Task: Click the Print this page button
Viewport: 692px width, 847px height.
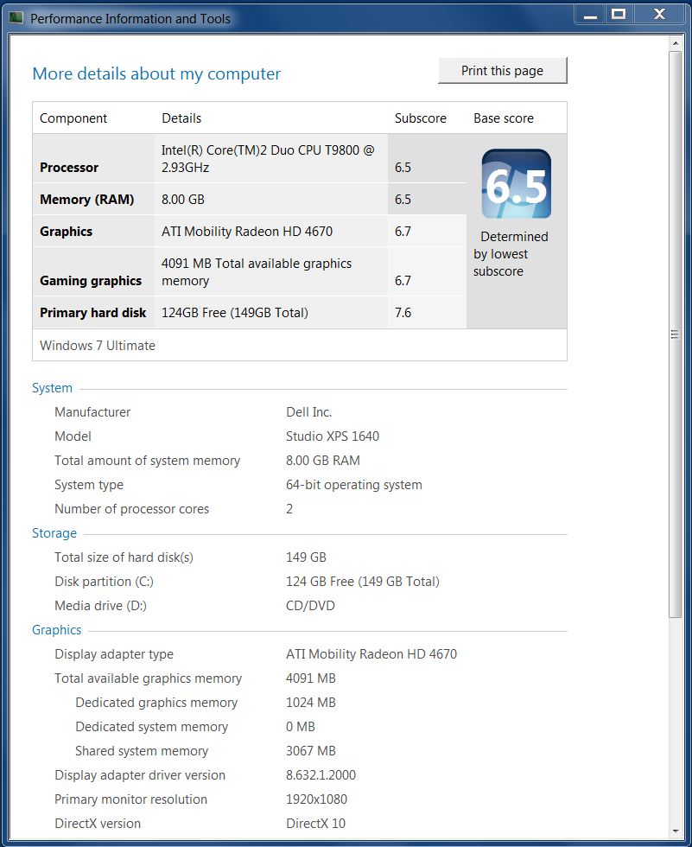Action: pos(503,71)
